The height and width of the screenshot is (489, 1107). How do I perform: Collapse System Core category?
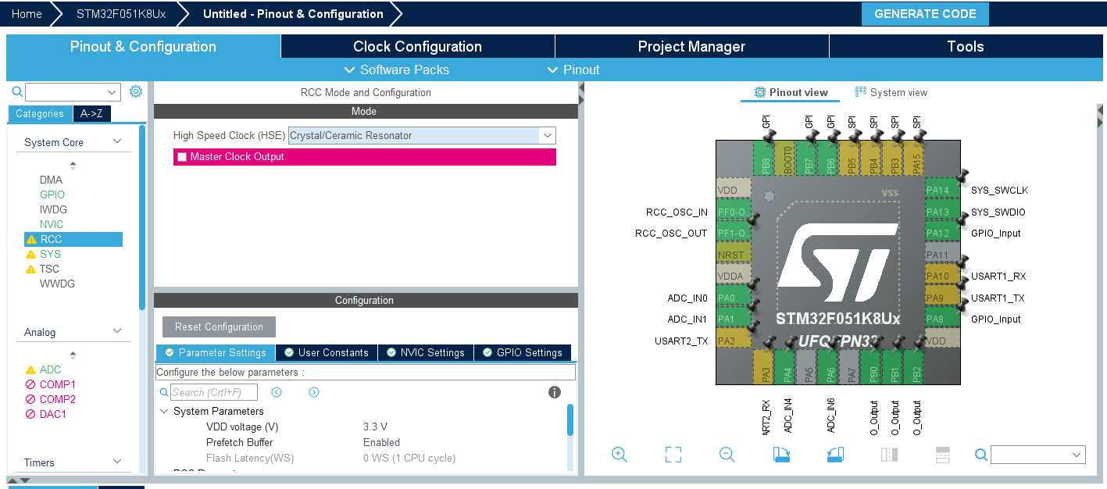pyautogui.click(x=117, y=141)
